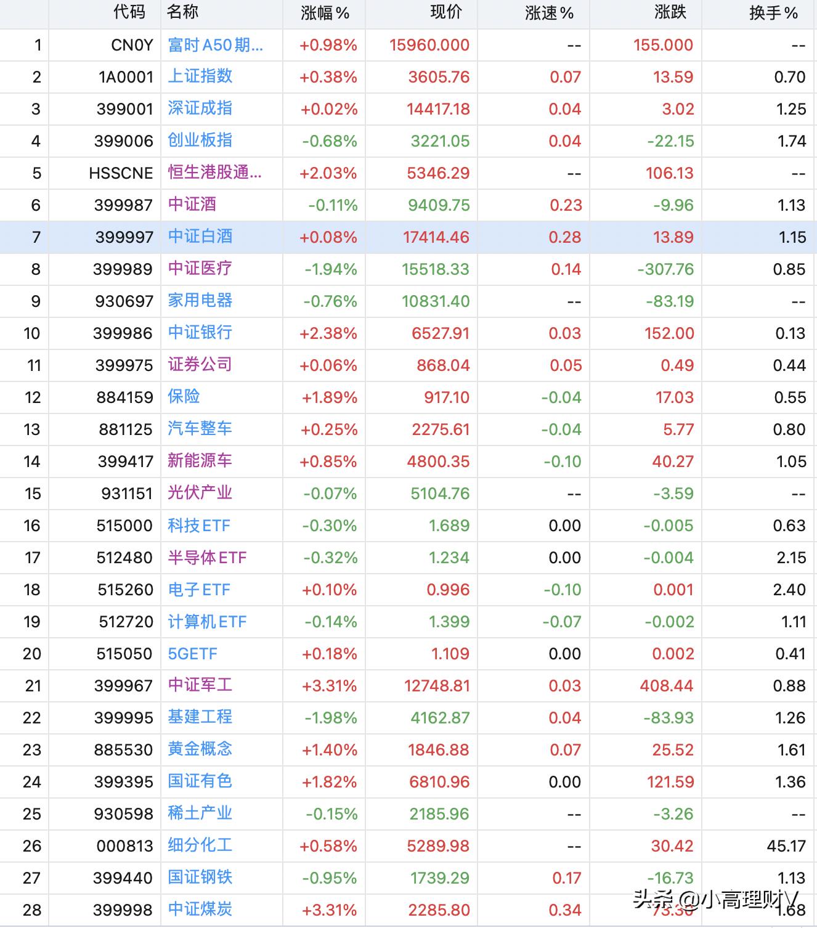Sort by the 涨幅% column header
817x928 pixels.
[x=325, y=13]
